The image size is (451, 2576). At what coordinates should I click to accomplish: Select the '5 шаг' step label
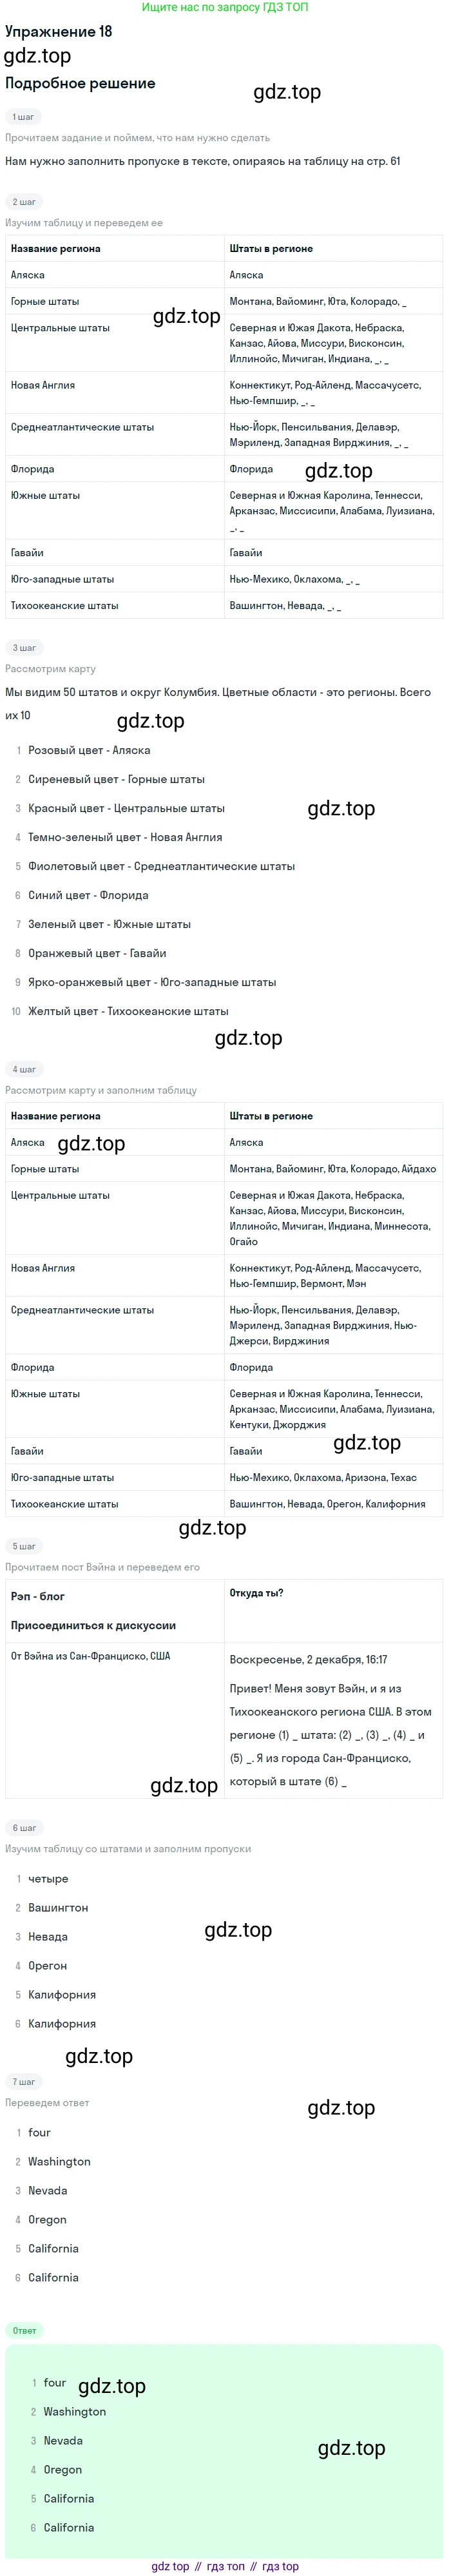point(24,1546)
